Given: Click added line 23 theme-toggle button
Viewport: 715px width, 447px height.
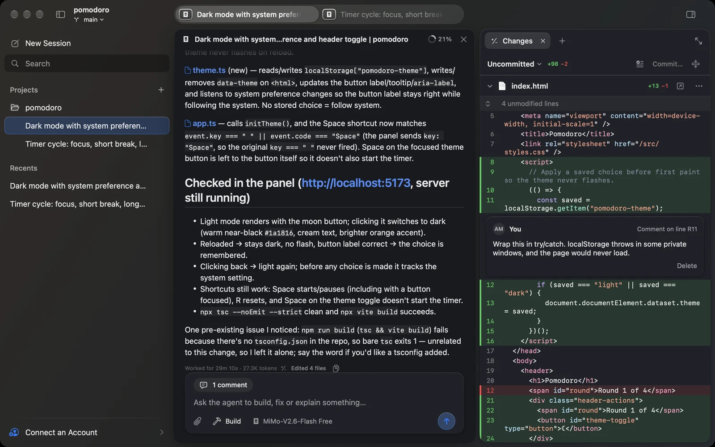Looking at the screenshot, I should 594,424.
